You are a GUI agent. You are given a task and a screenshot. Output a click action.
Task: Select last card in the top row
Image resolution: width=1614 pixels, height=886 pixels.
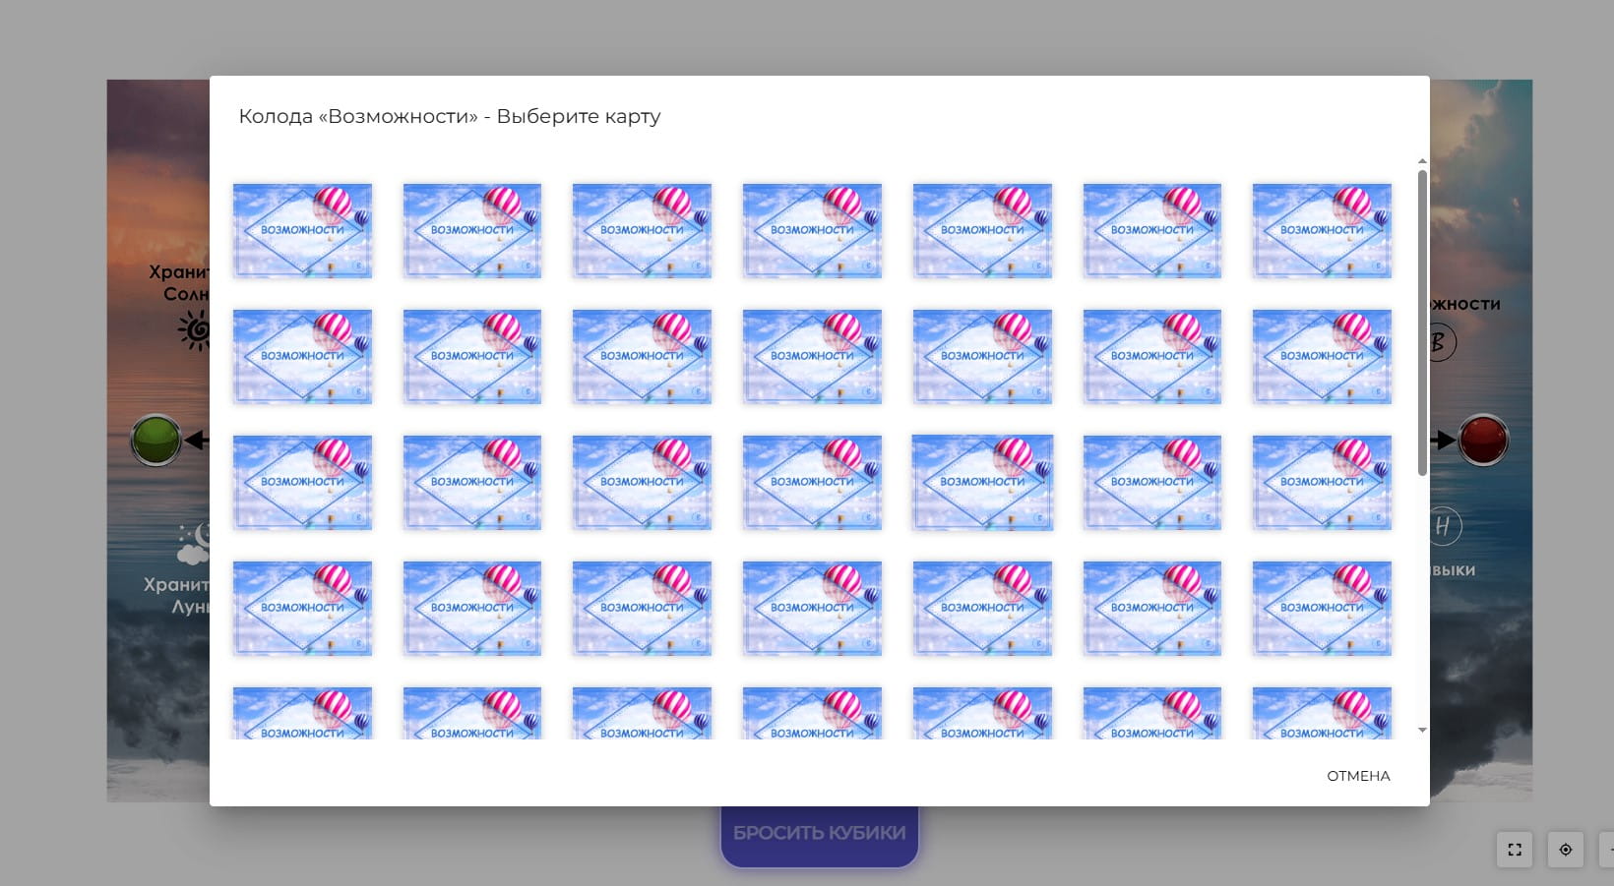[x=1322, y=230]
